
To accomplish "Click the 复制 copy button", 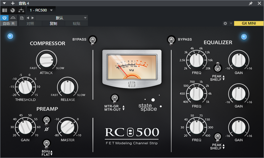I will click(53, 24).
